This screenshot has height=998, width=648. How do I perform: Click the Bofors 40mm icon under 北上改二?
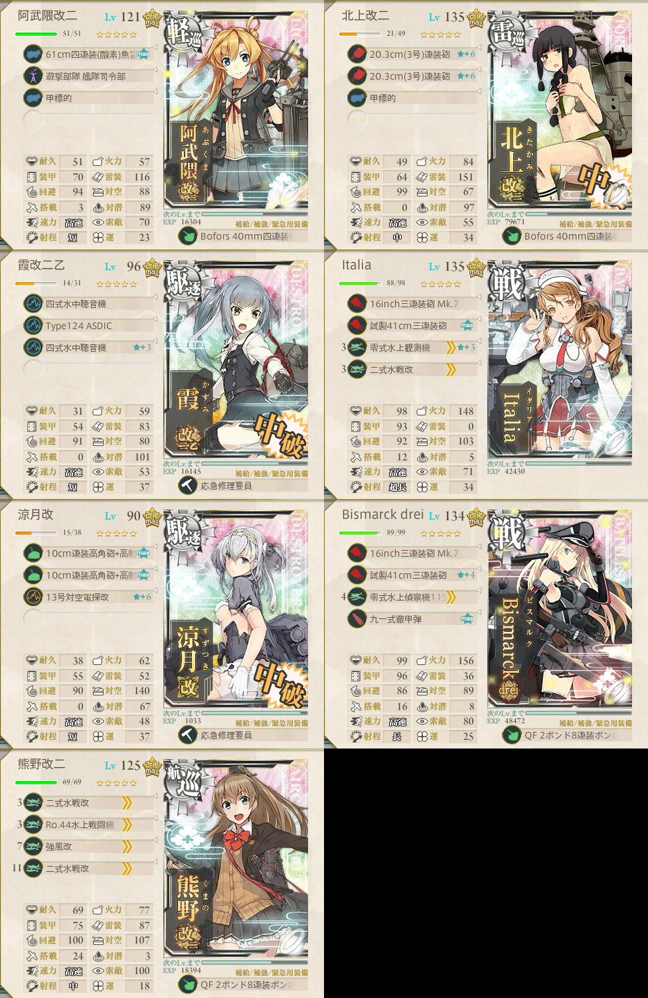[x=511, y=236]
